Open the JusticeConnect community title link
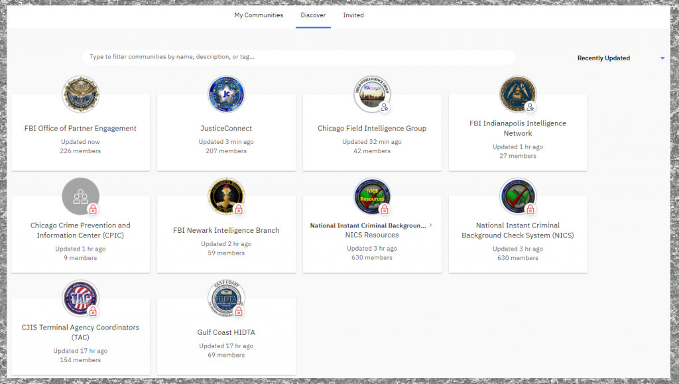 coord(226,129)
